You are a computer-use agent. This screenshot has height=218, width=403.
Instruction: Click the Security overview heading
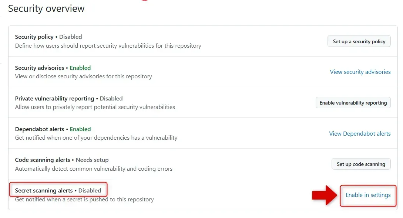(46, 8)
